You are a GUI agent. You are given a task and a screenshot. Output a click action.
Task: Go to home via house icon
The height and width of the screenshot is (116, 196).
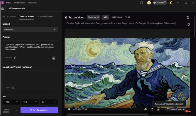[3, 8]
